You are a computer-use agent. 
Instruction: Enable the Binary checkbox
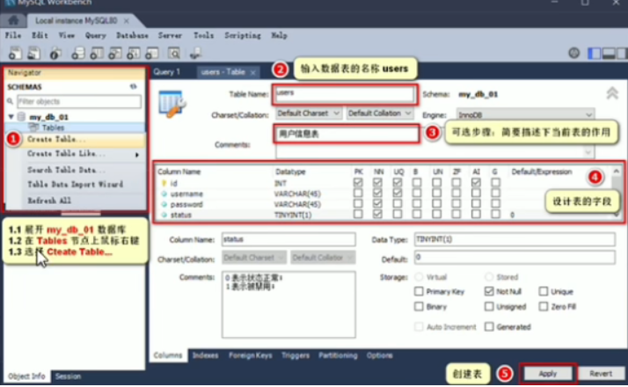pos(419,306)
